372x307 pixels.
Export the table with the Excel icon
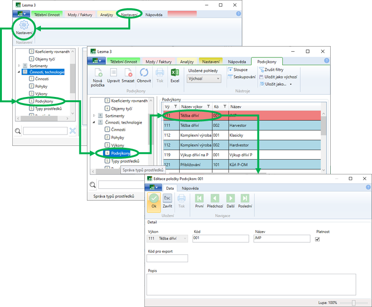point(175,73)
